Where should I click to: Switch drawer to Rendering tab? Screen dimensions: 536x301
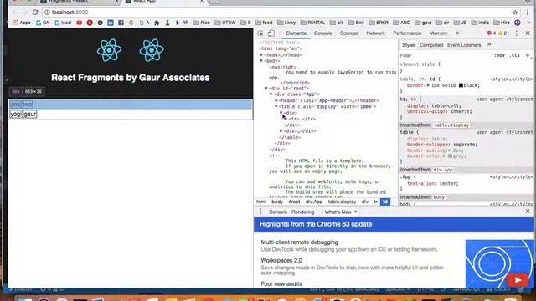pos(303,212)
